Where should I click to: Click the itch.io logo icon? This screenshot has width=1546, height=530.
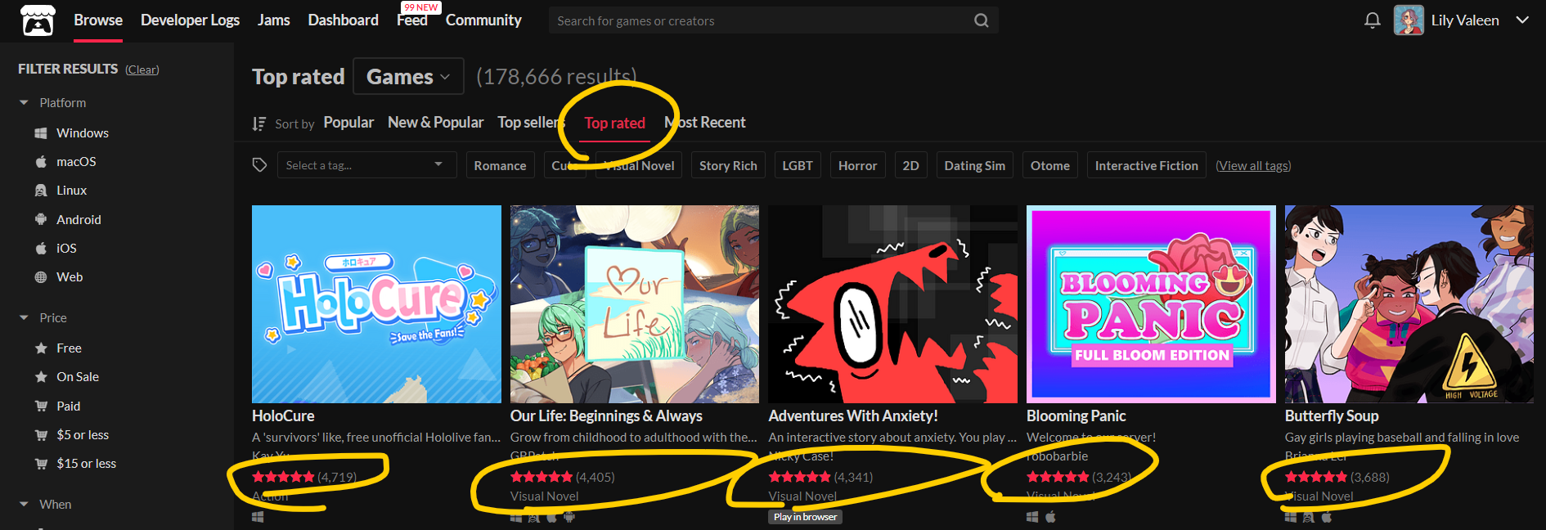coord(38,20)
